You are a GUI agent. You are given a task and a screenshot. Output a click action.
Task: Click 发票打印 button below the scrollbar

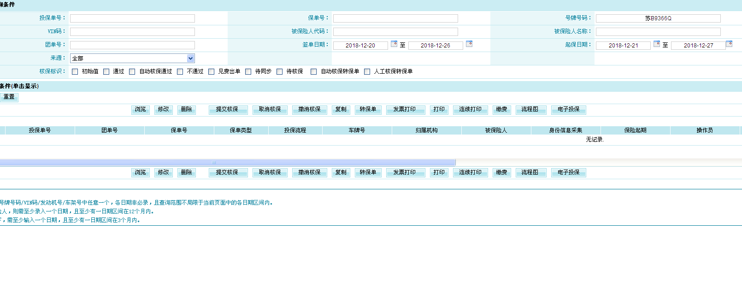point(405,173)
